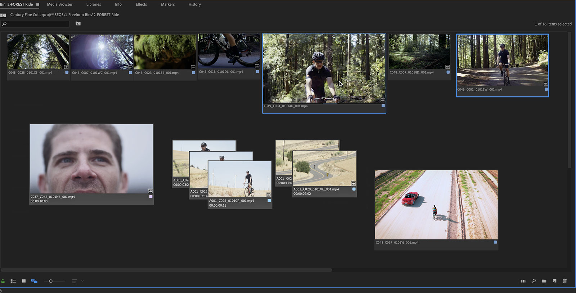This screenshot has height=293, width=576.
Task: Click the Find magnifier icon at bottom right
Action: tap(534, 281)
